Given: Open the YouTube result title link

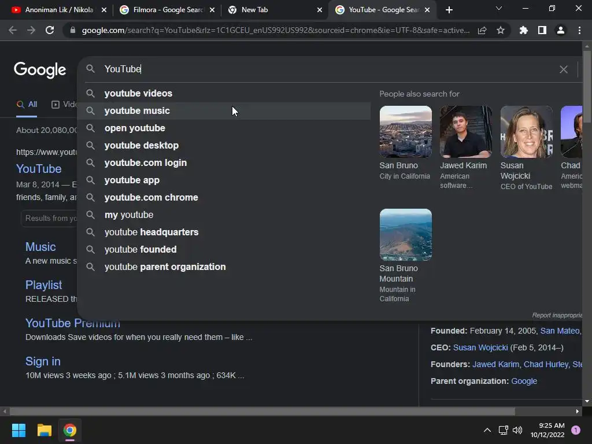Looking at the screenshot, I should tap(39, 169).
